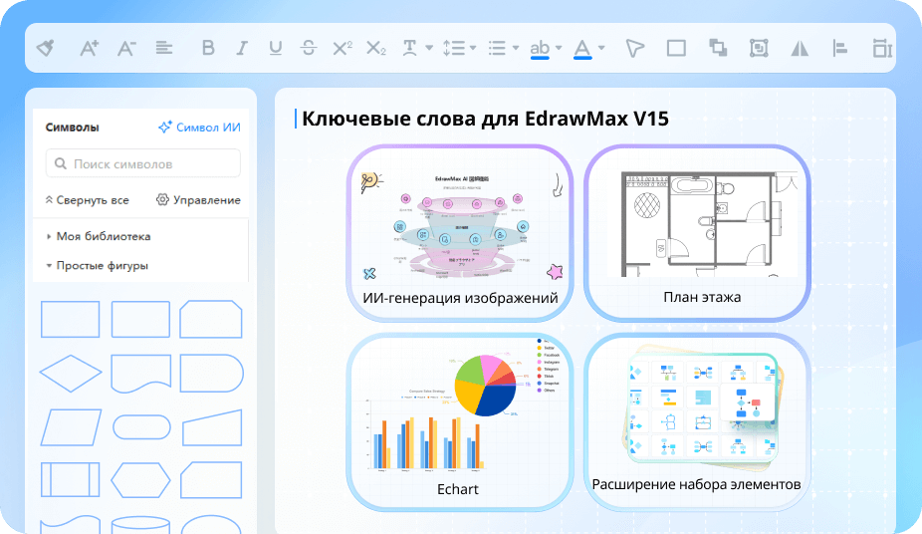Select the snipped-corner rectangle shape
The height and width of the screenshot is (534, 922).
point(211,320)
